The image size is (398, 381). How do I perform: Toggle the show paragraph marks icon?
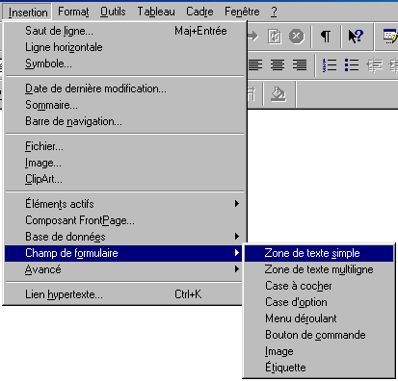[326, 37]
